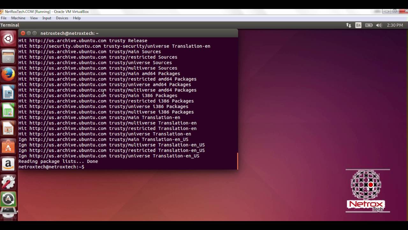Open the VirtualBox View menu
The width and height of the screenshot is (408, 230).
coord(34,18)
